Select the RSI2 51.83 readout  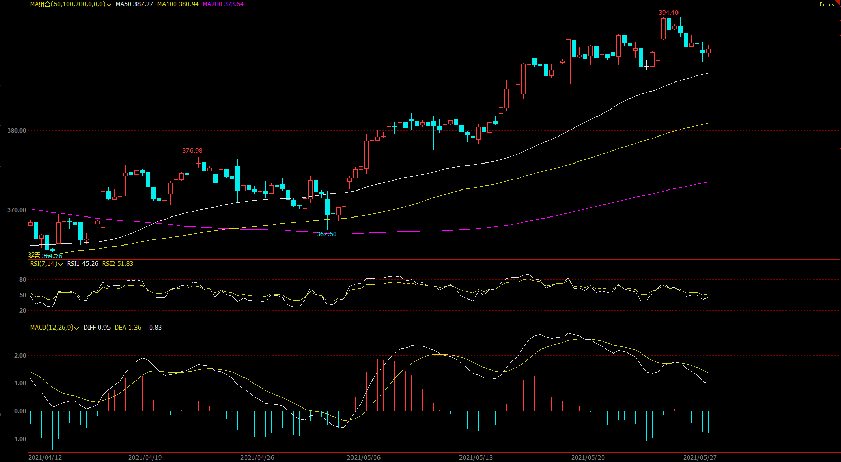pyautogui.click(x=118, y=264)
